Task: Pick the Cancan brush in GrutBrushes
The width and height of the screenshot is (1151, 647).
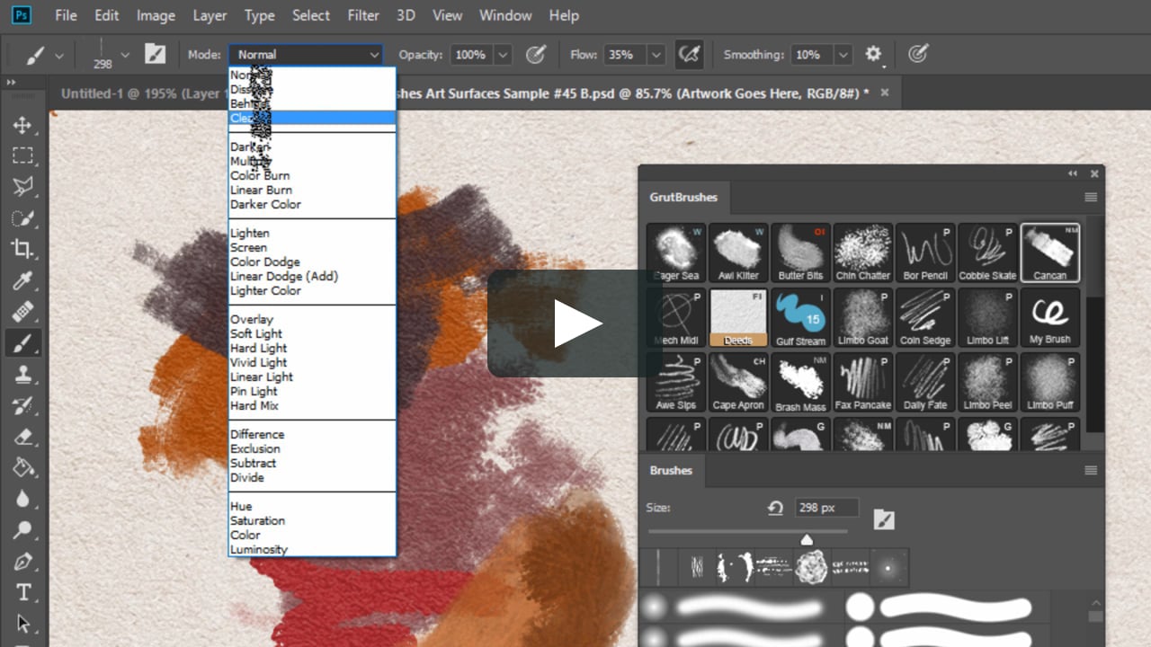Action: (x=1049, y=253)
